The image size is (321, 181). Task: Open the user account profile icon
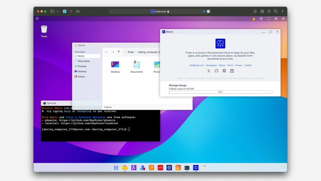click(x=283, y=19)
